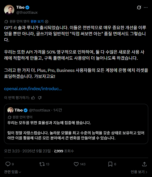Click 원본 보기 to show original text
This screenshot has width=152, height=177.
(37, 21)
